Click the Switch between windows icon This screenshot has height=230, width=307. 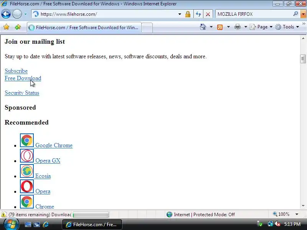37,225
